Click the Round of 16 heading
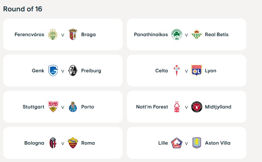Image resolution: width=262 pixels, height=162 pixels. click(x=23, y=9)
